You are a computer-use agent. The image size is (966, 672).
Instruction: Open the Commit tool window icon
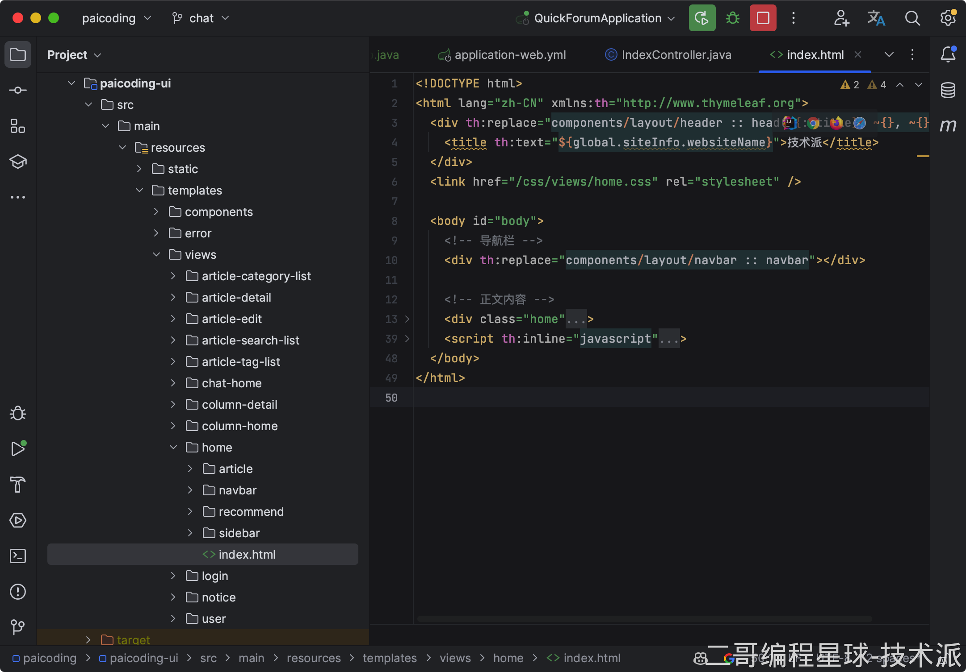click(x=18, y=90)
